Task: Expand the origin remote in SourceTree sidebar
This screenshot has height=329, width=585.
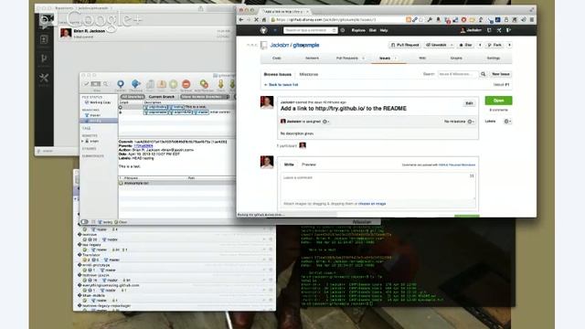Action: (x=83, y=142)
